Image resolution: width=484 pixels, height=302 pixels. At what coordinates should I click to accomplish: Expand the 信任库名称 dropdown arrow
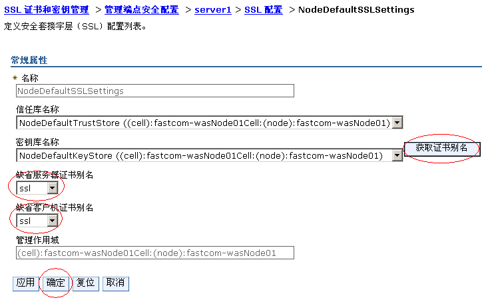click(397, 123)
